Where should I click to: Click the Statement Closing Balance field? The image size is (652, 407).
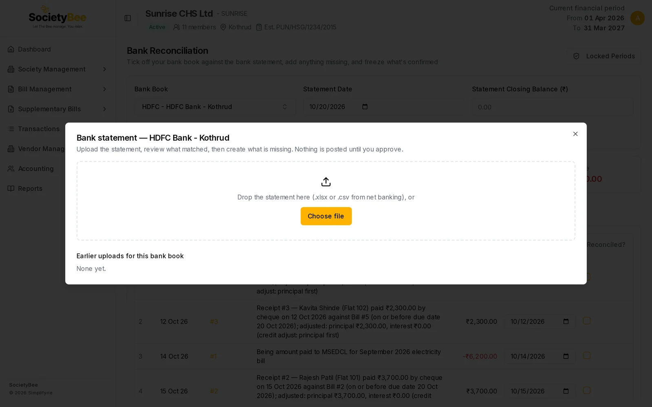(553, 107)
